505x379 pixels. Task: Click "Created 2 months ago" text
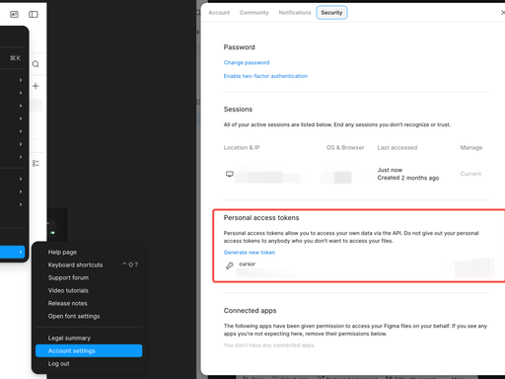408,178
